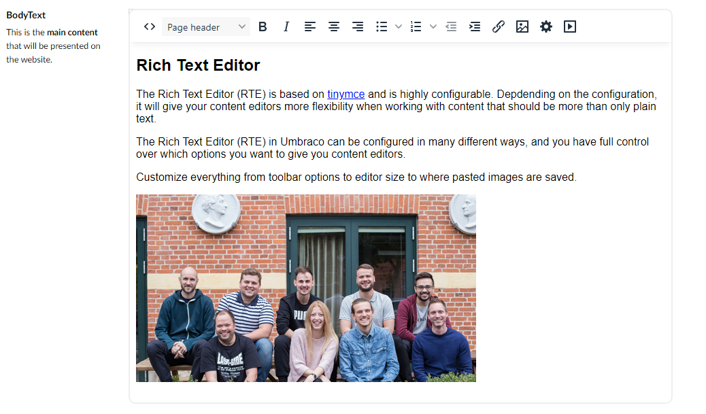The width and height of the screenshot is (706, 414).
Task: Align text to the left
Action: pyautogui.click(x=310, y=27)
